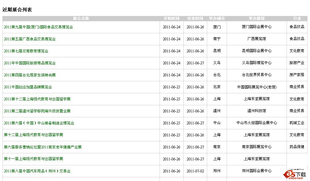Open 第十一届上海现代教育与出国留学展 link

coord(33,159)
